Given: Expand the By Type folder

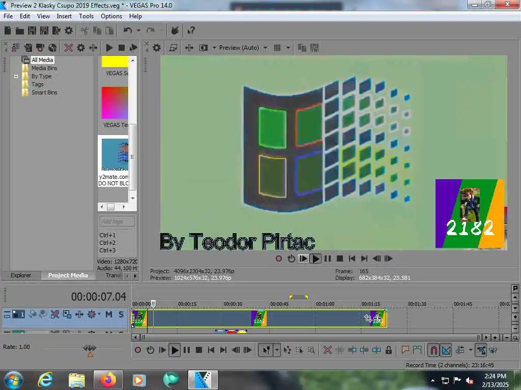Looking at the screenshot, I should click(16, 76).
